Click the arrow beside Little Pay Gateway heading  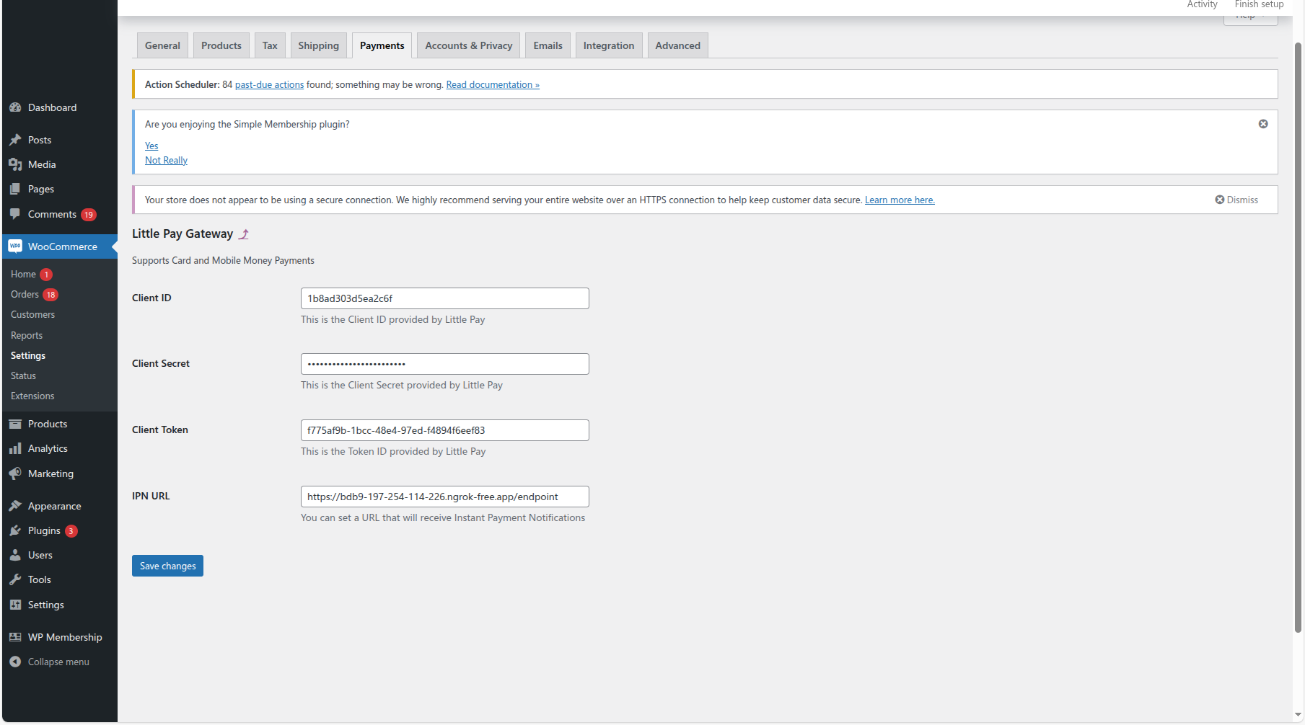pos(244,233)
